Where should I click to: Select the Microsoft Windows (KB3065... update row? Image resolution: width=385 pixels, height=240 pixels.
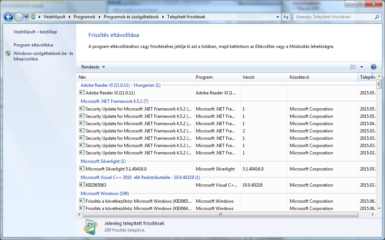point(227,201)
